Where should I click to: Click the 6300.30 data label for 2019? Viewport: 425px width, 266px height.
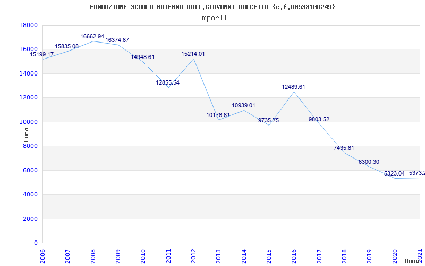point(369,162)
